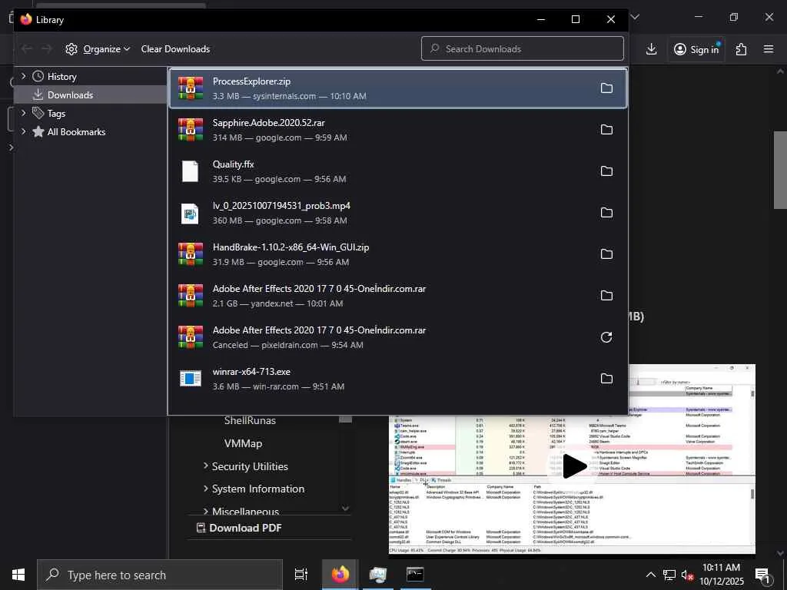Open the Organize dropdown menu
The width and height of the screenshot is (787, 590).
point(106,49)
